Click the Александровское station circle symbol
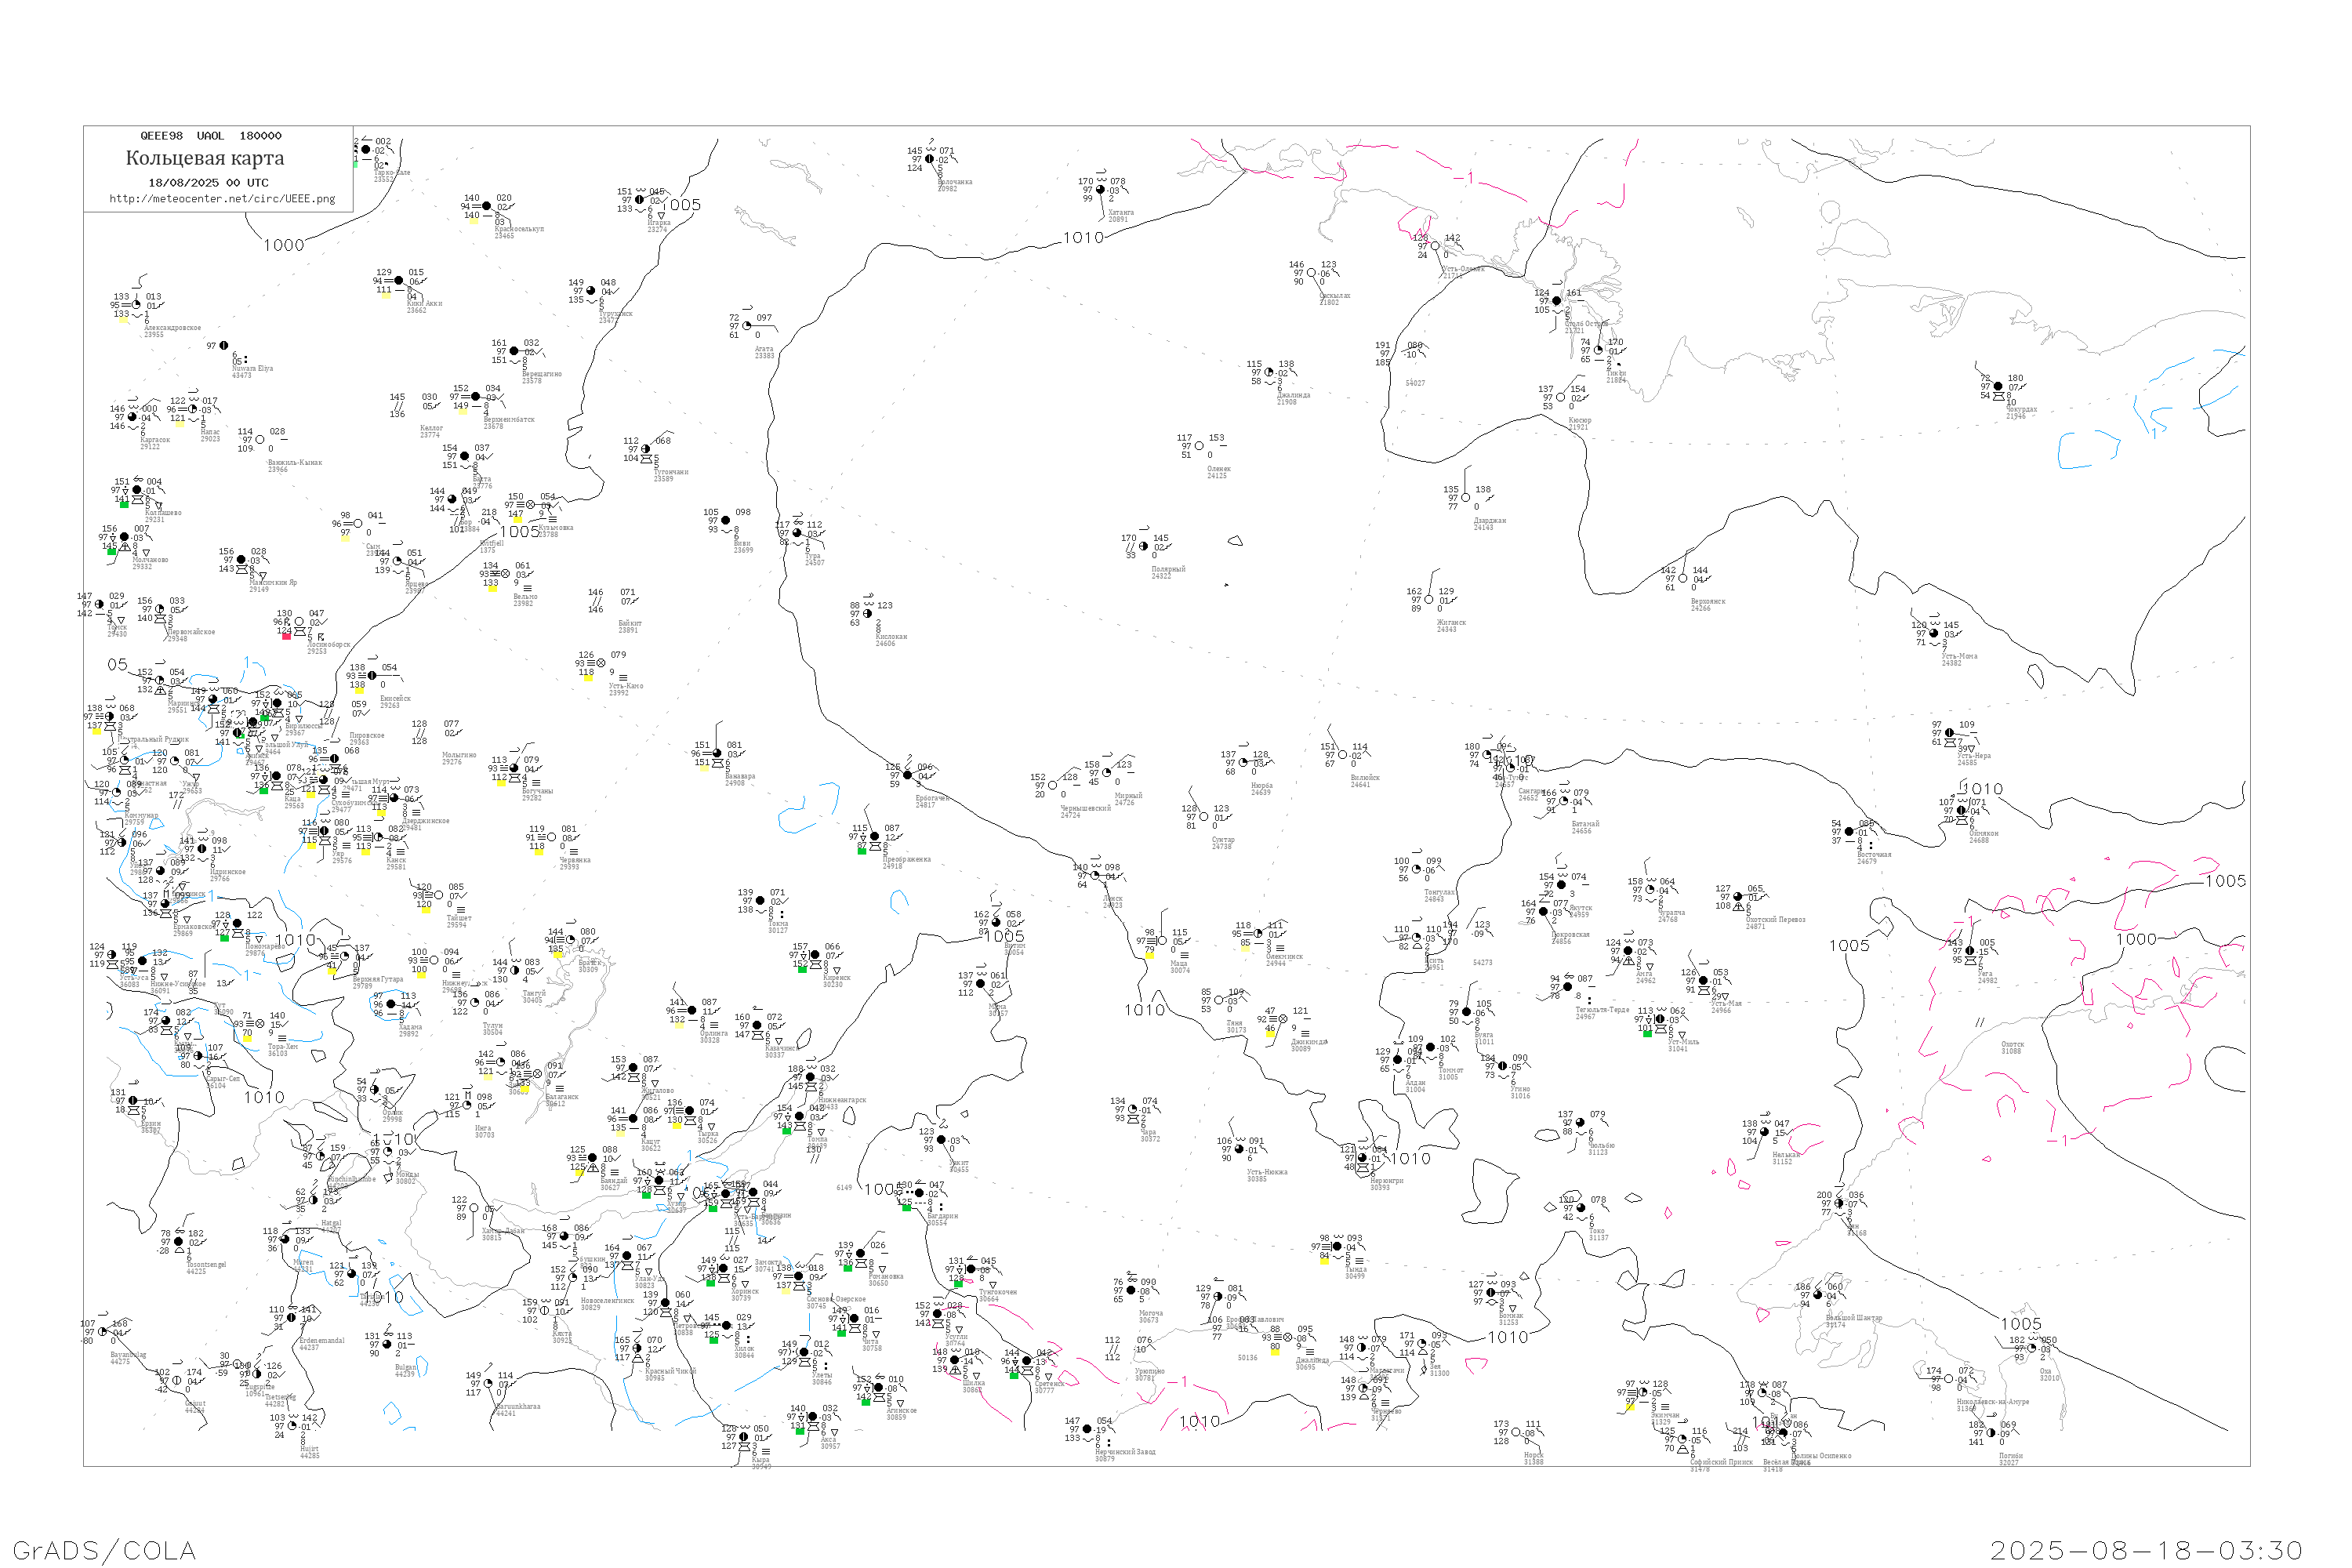The height and width of the screenshot is (1568, 2352). pyautogui.click(x=136, y=305)
